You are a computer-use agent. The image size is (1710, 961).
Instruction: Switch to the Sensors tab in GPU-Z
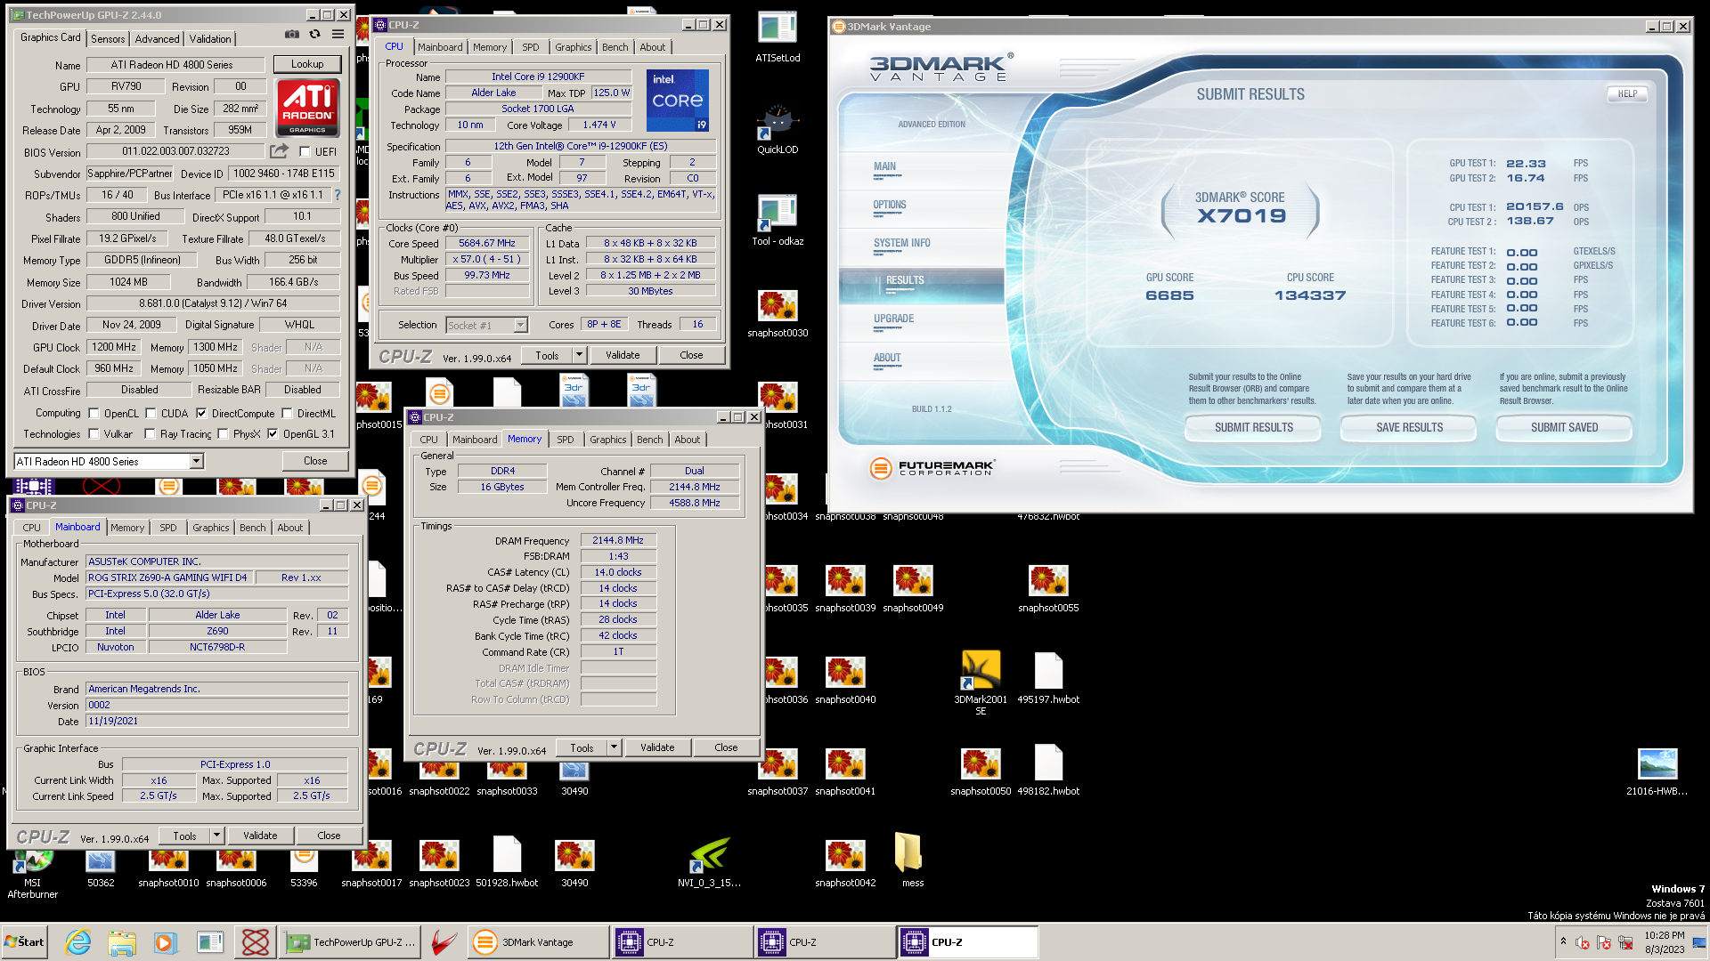point(108,38)
